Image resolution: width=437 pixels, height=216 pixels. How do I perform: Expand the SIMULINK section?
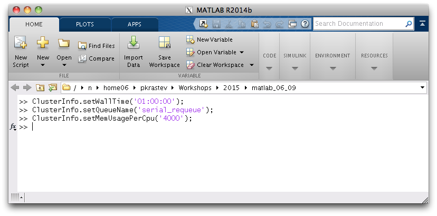pyautogui.click(x=294, y=68)
